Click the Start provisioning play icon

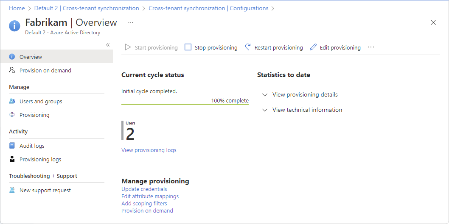tap(128, 47)
